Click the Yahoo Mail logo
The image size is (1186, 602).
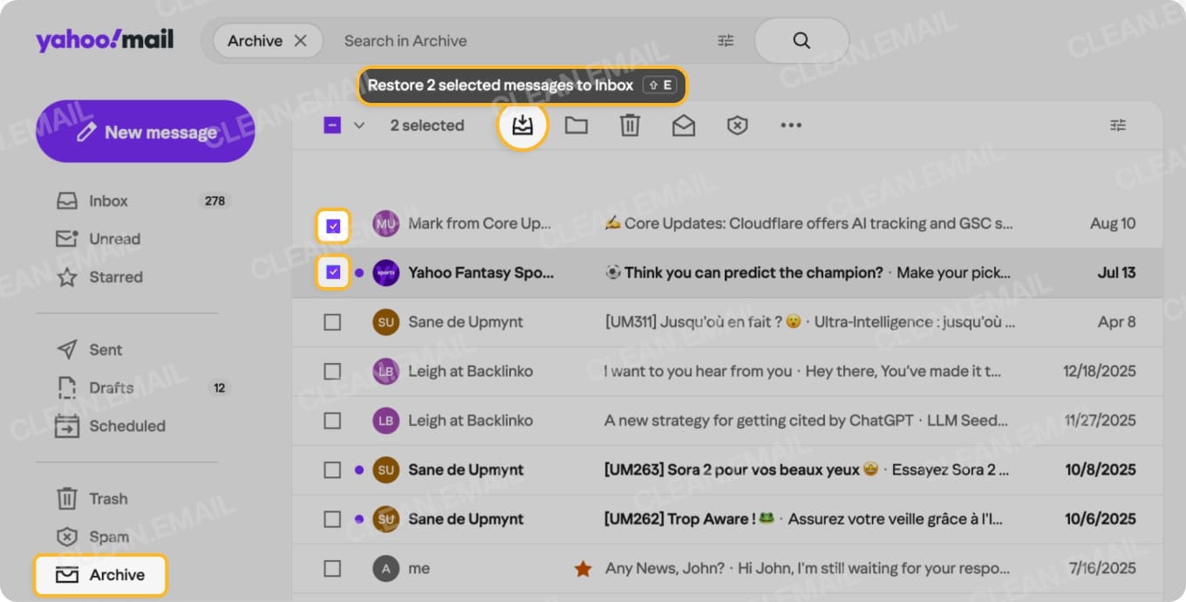(105, 40)
